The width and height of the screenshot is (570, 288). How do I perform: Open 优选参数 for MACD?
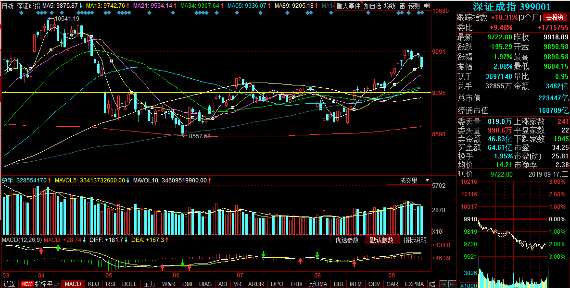[x=347, y=240]
